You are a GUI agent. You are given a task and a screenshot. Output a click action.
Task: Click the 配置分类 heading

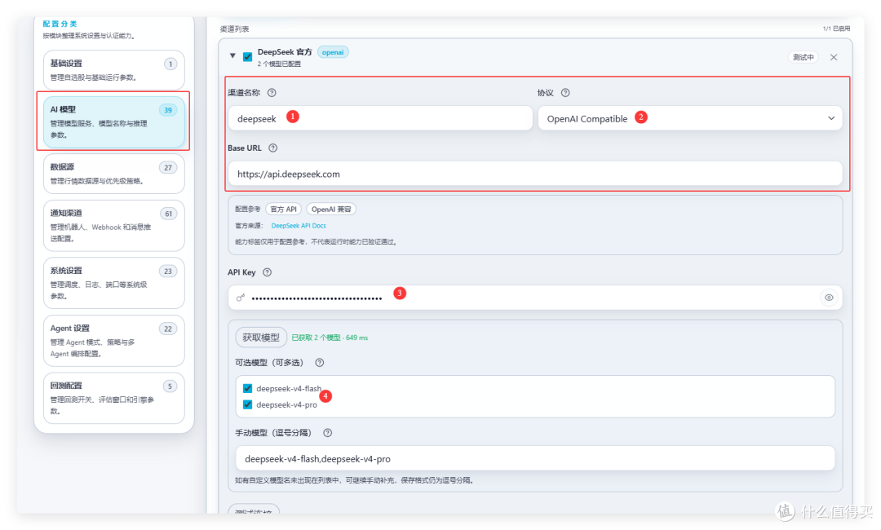tap(60, 24)
